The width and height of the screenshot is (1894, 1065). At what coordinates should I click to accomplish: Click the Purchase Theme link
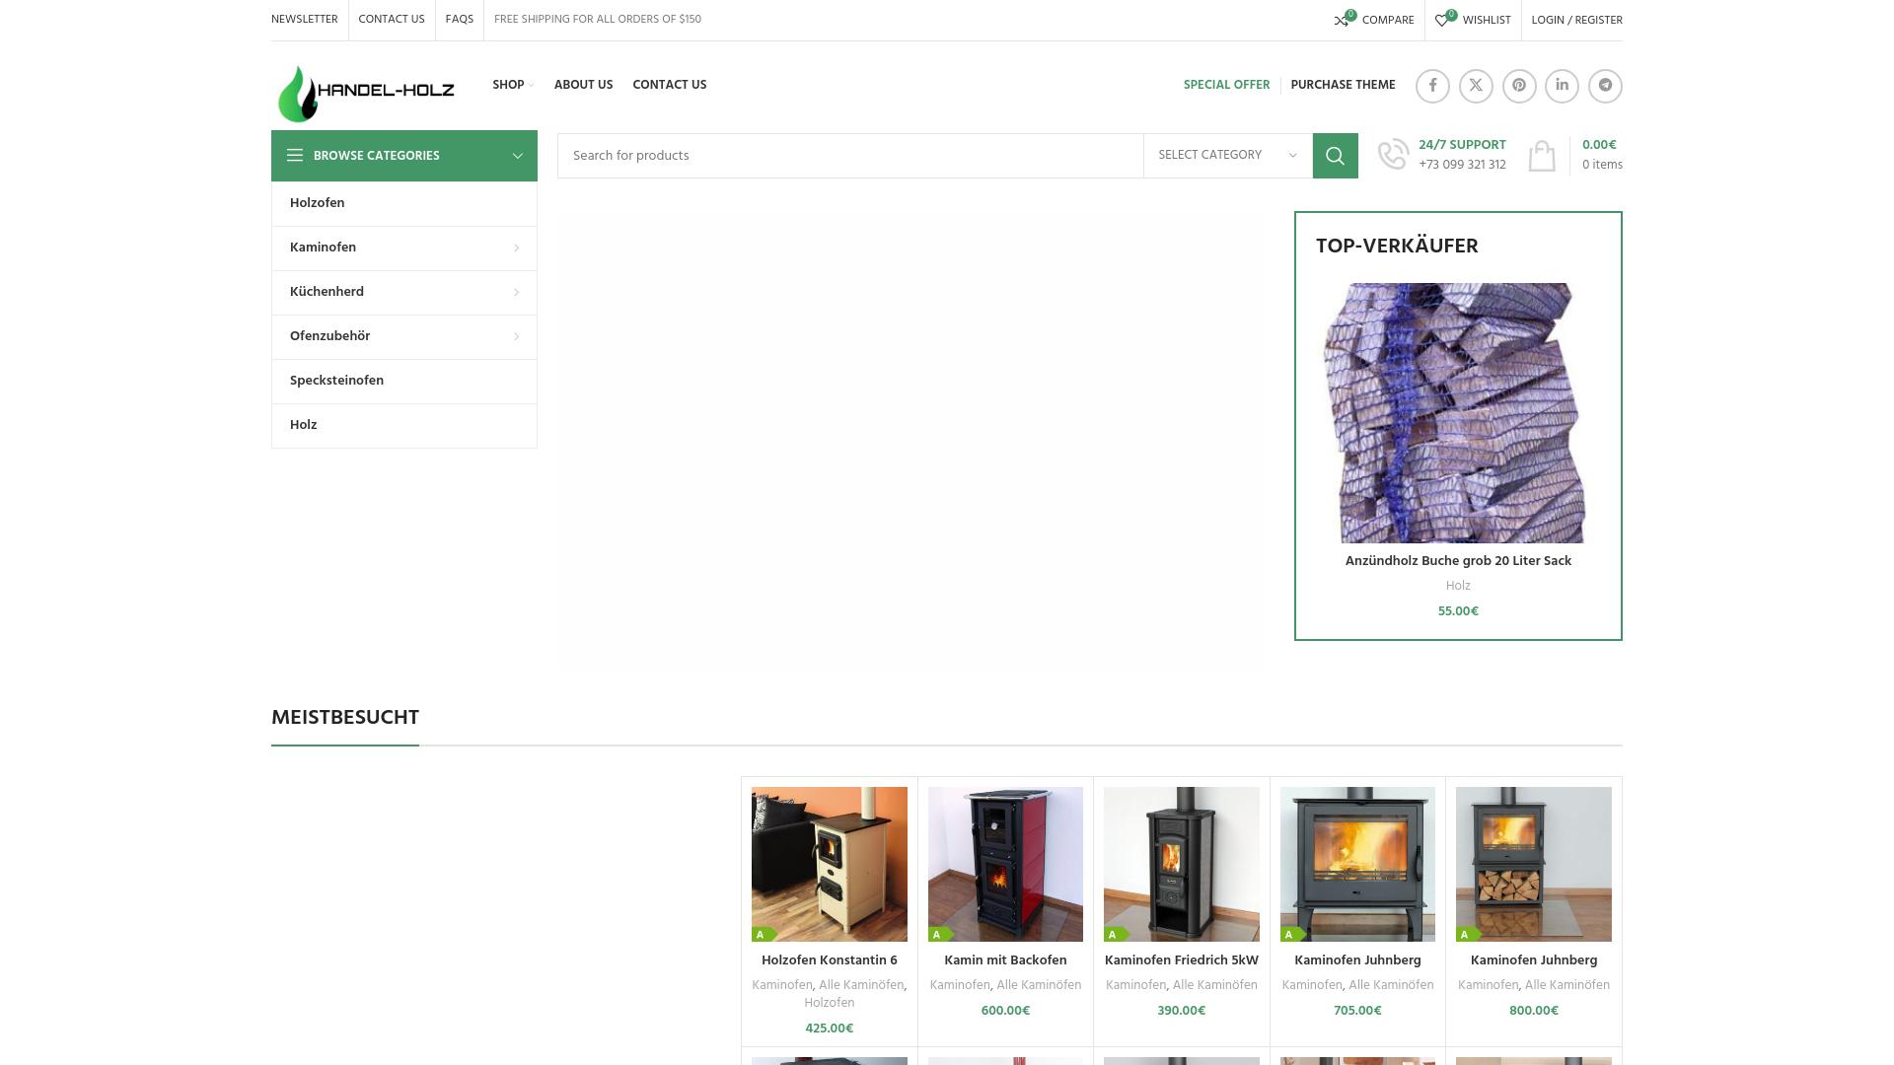pyautogui.click(x=1343, y=85)
